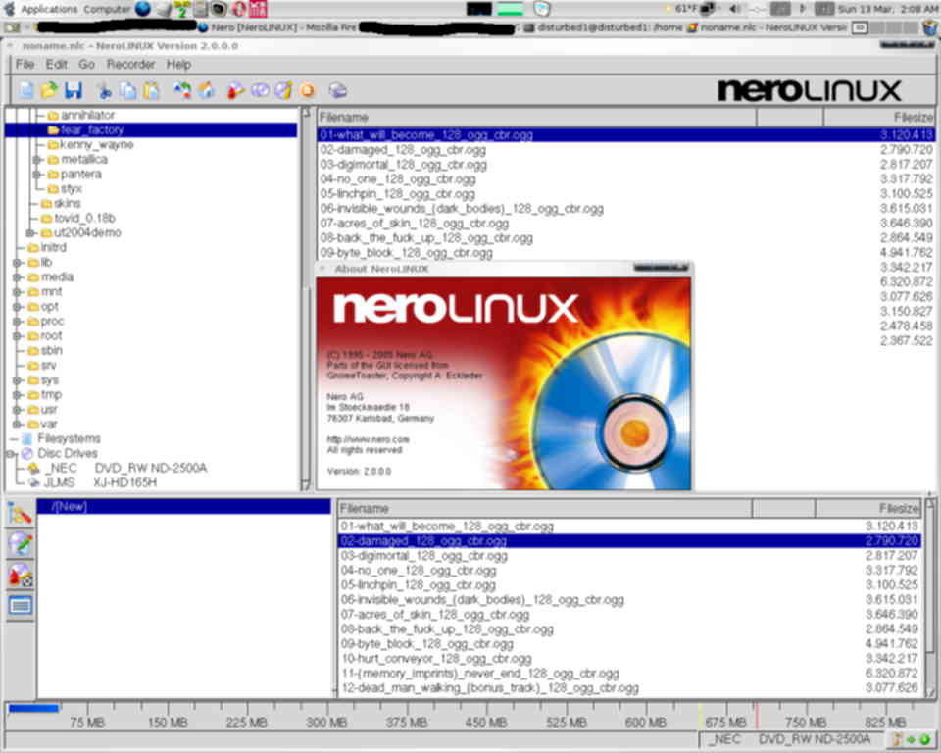This screenshot has width=941, height=753.
Task: Click the noname.nlc NeroLINUX taskbar button
Action: 768,27
